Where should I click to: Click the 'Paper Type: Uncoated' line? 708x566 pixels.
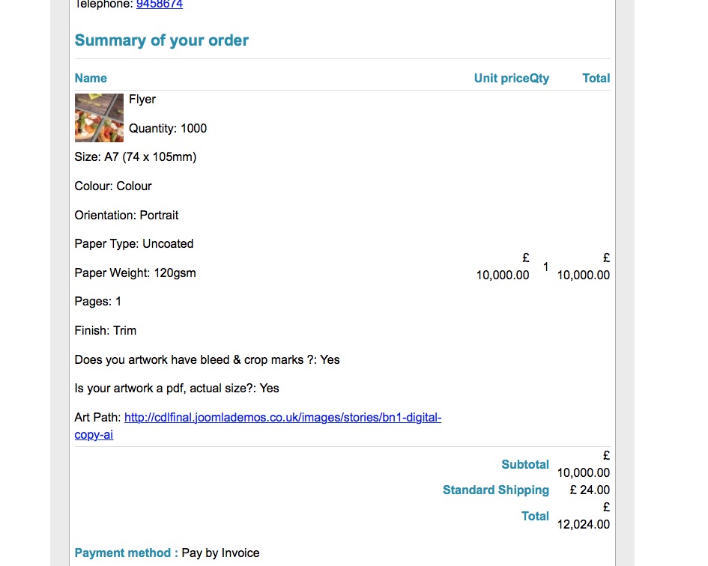(134, 244)
